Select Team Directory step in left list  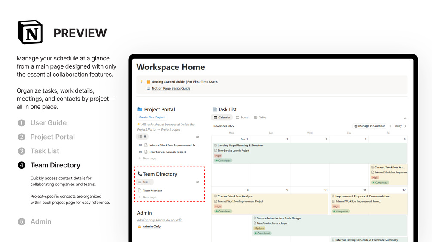click(x=49, y=165)
